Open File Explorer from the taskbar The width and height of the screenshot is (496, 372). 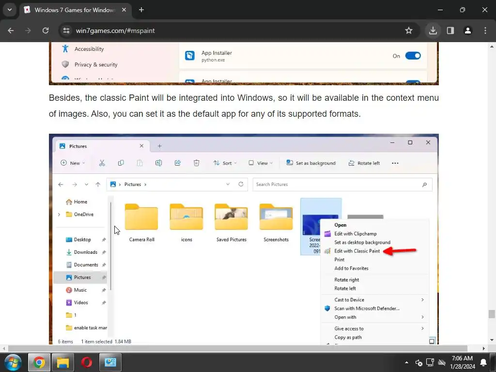pos(63,362)
